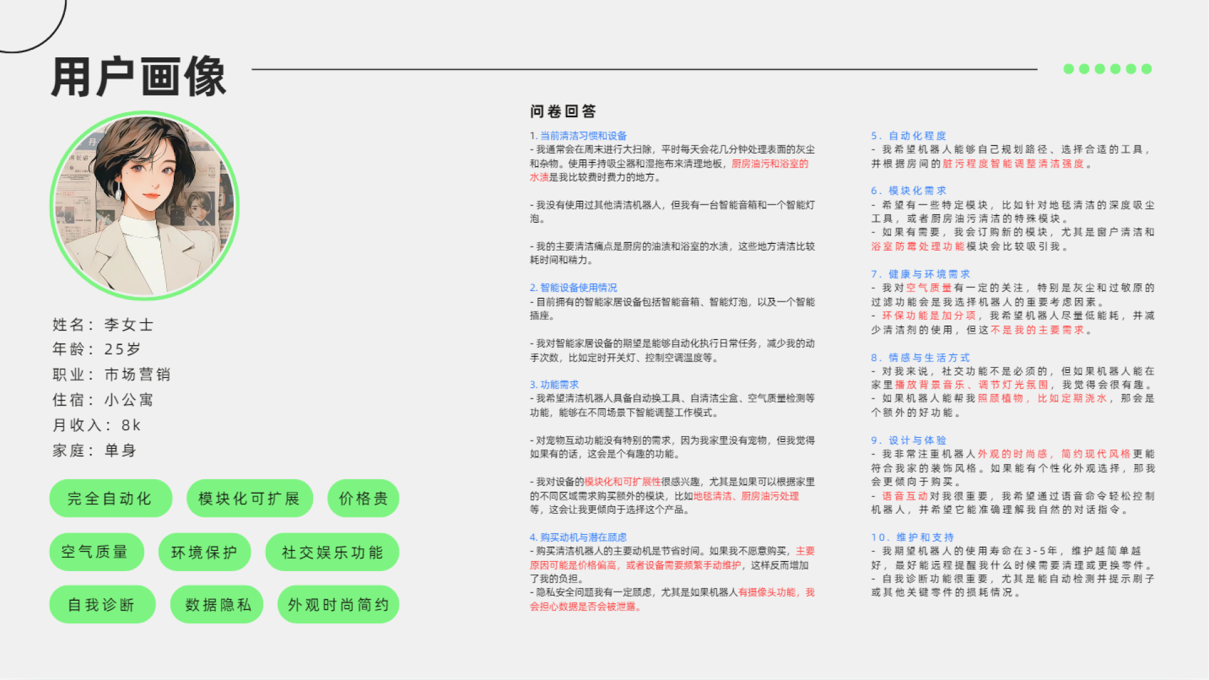Click the 完全自动化 green tag
Image resolution: width=1209 pixels, height=680 pixels.
point(110,499)
